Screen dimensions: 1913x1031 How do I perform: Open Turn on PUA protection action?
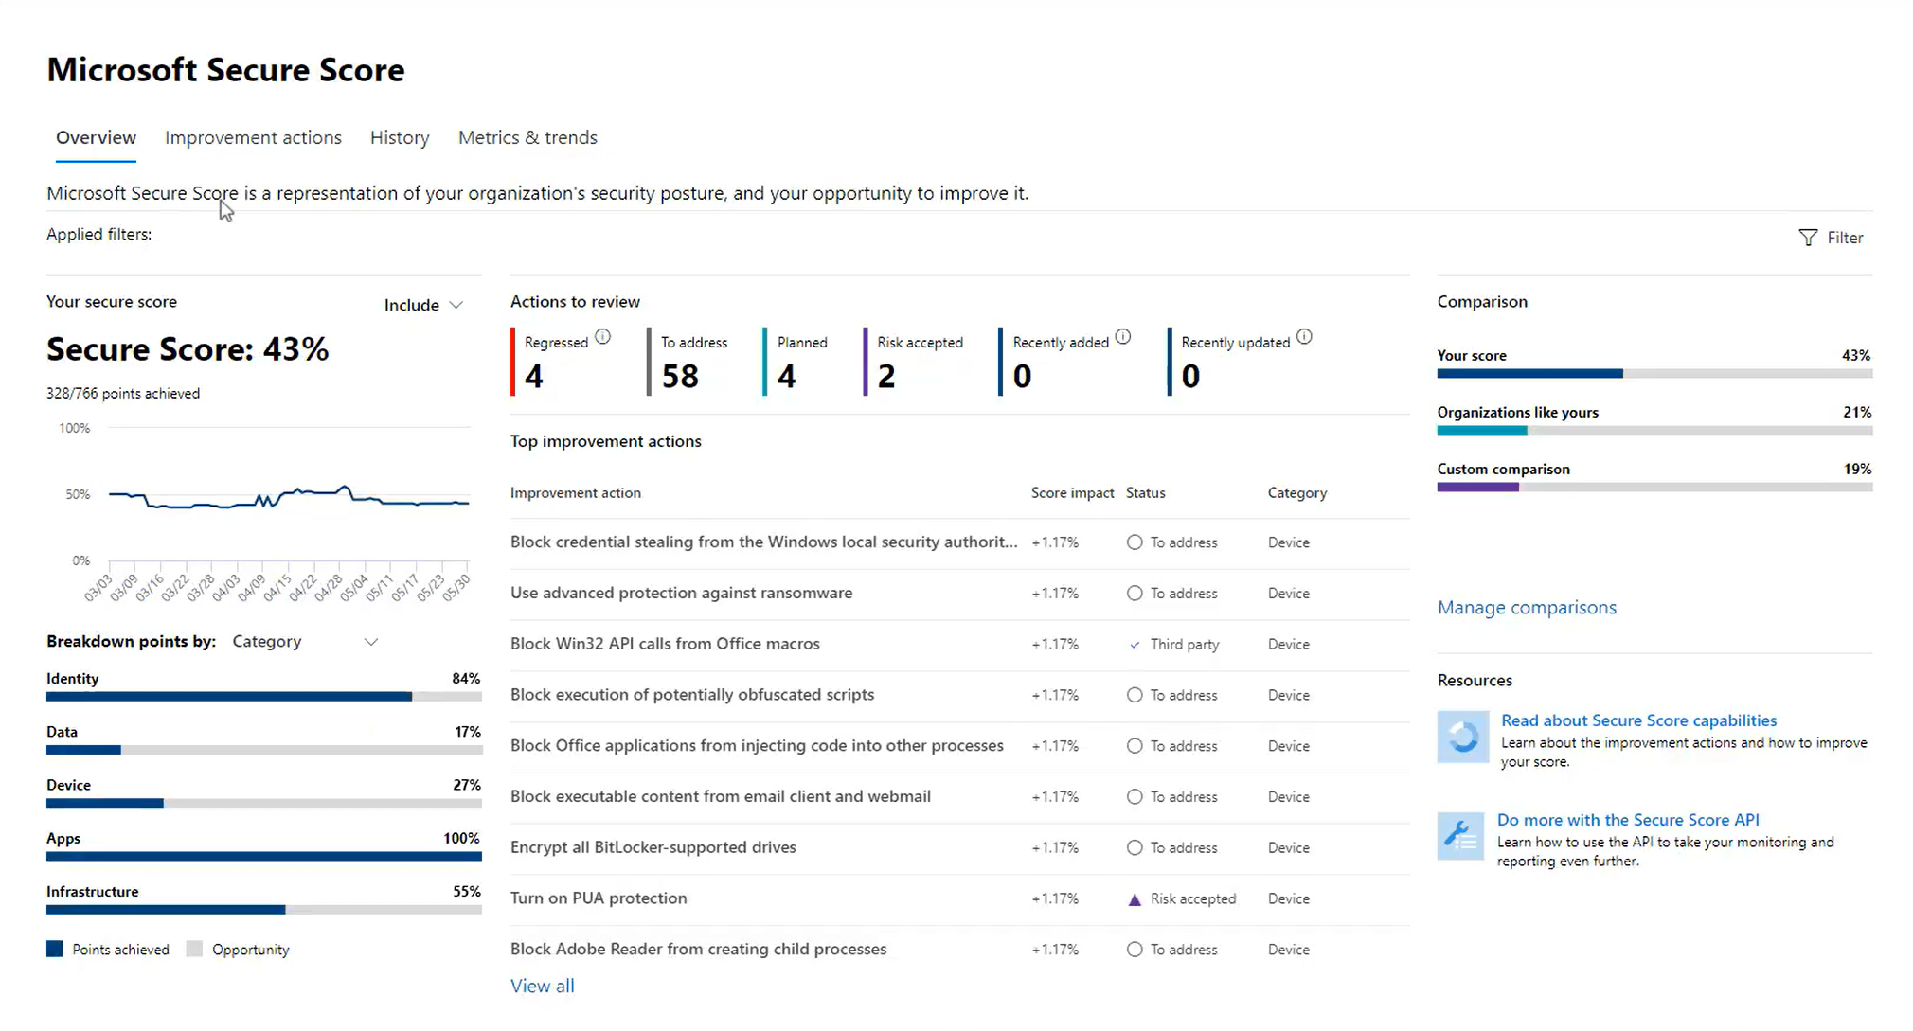(x=599, y=898)
